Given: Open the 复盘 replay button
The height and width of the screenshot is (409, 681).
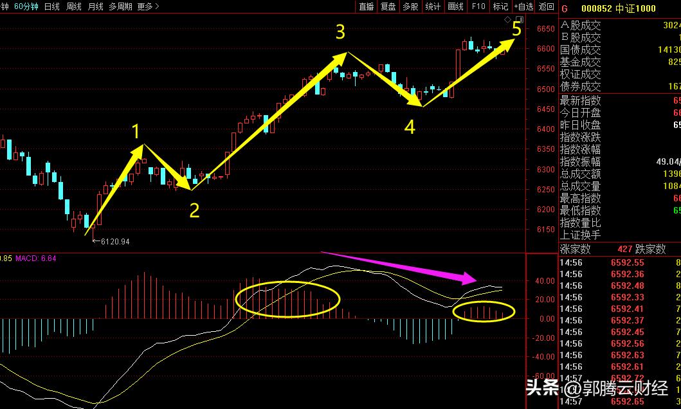Looking at the screenshot, I should point(388,6).
